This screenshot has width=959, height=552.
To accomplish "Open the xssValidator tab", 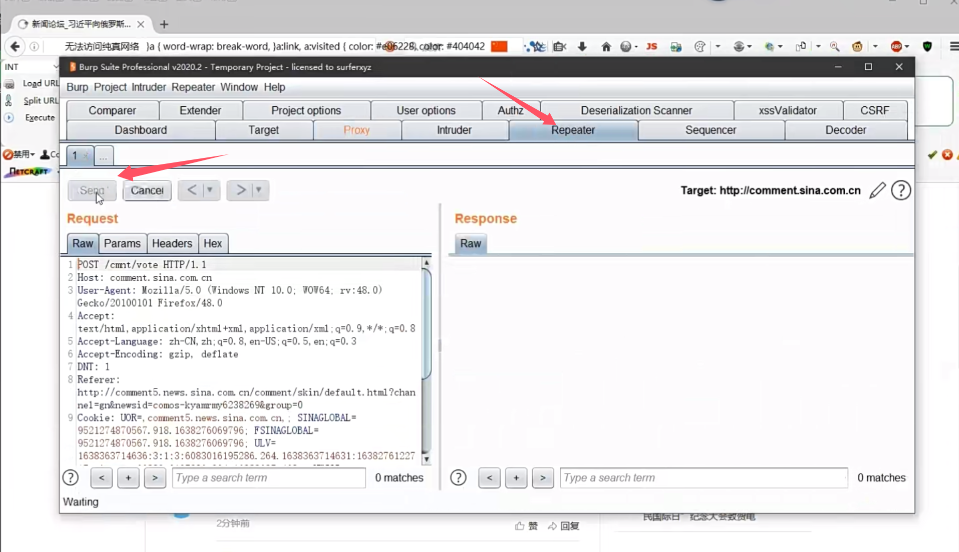I will 788,111.
